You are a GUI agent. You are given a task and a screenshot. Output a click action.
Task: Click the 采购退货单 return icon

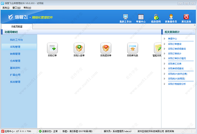tap(106, 48)
